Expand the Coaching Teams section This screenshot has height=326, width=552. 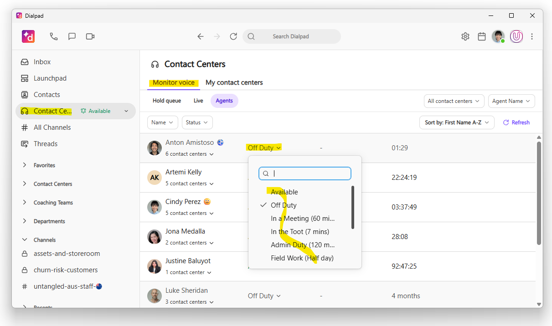(53, 203)
